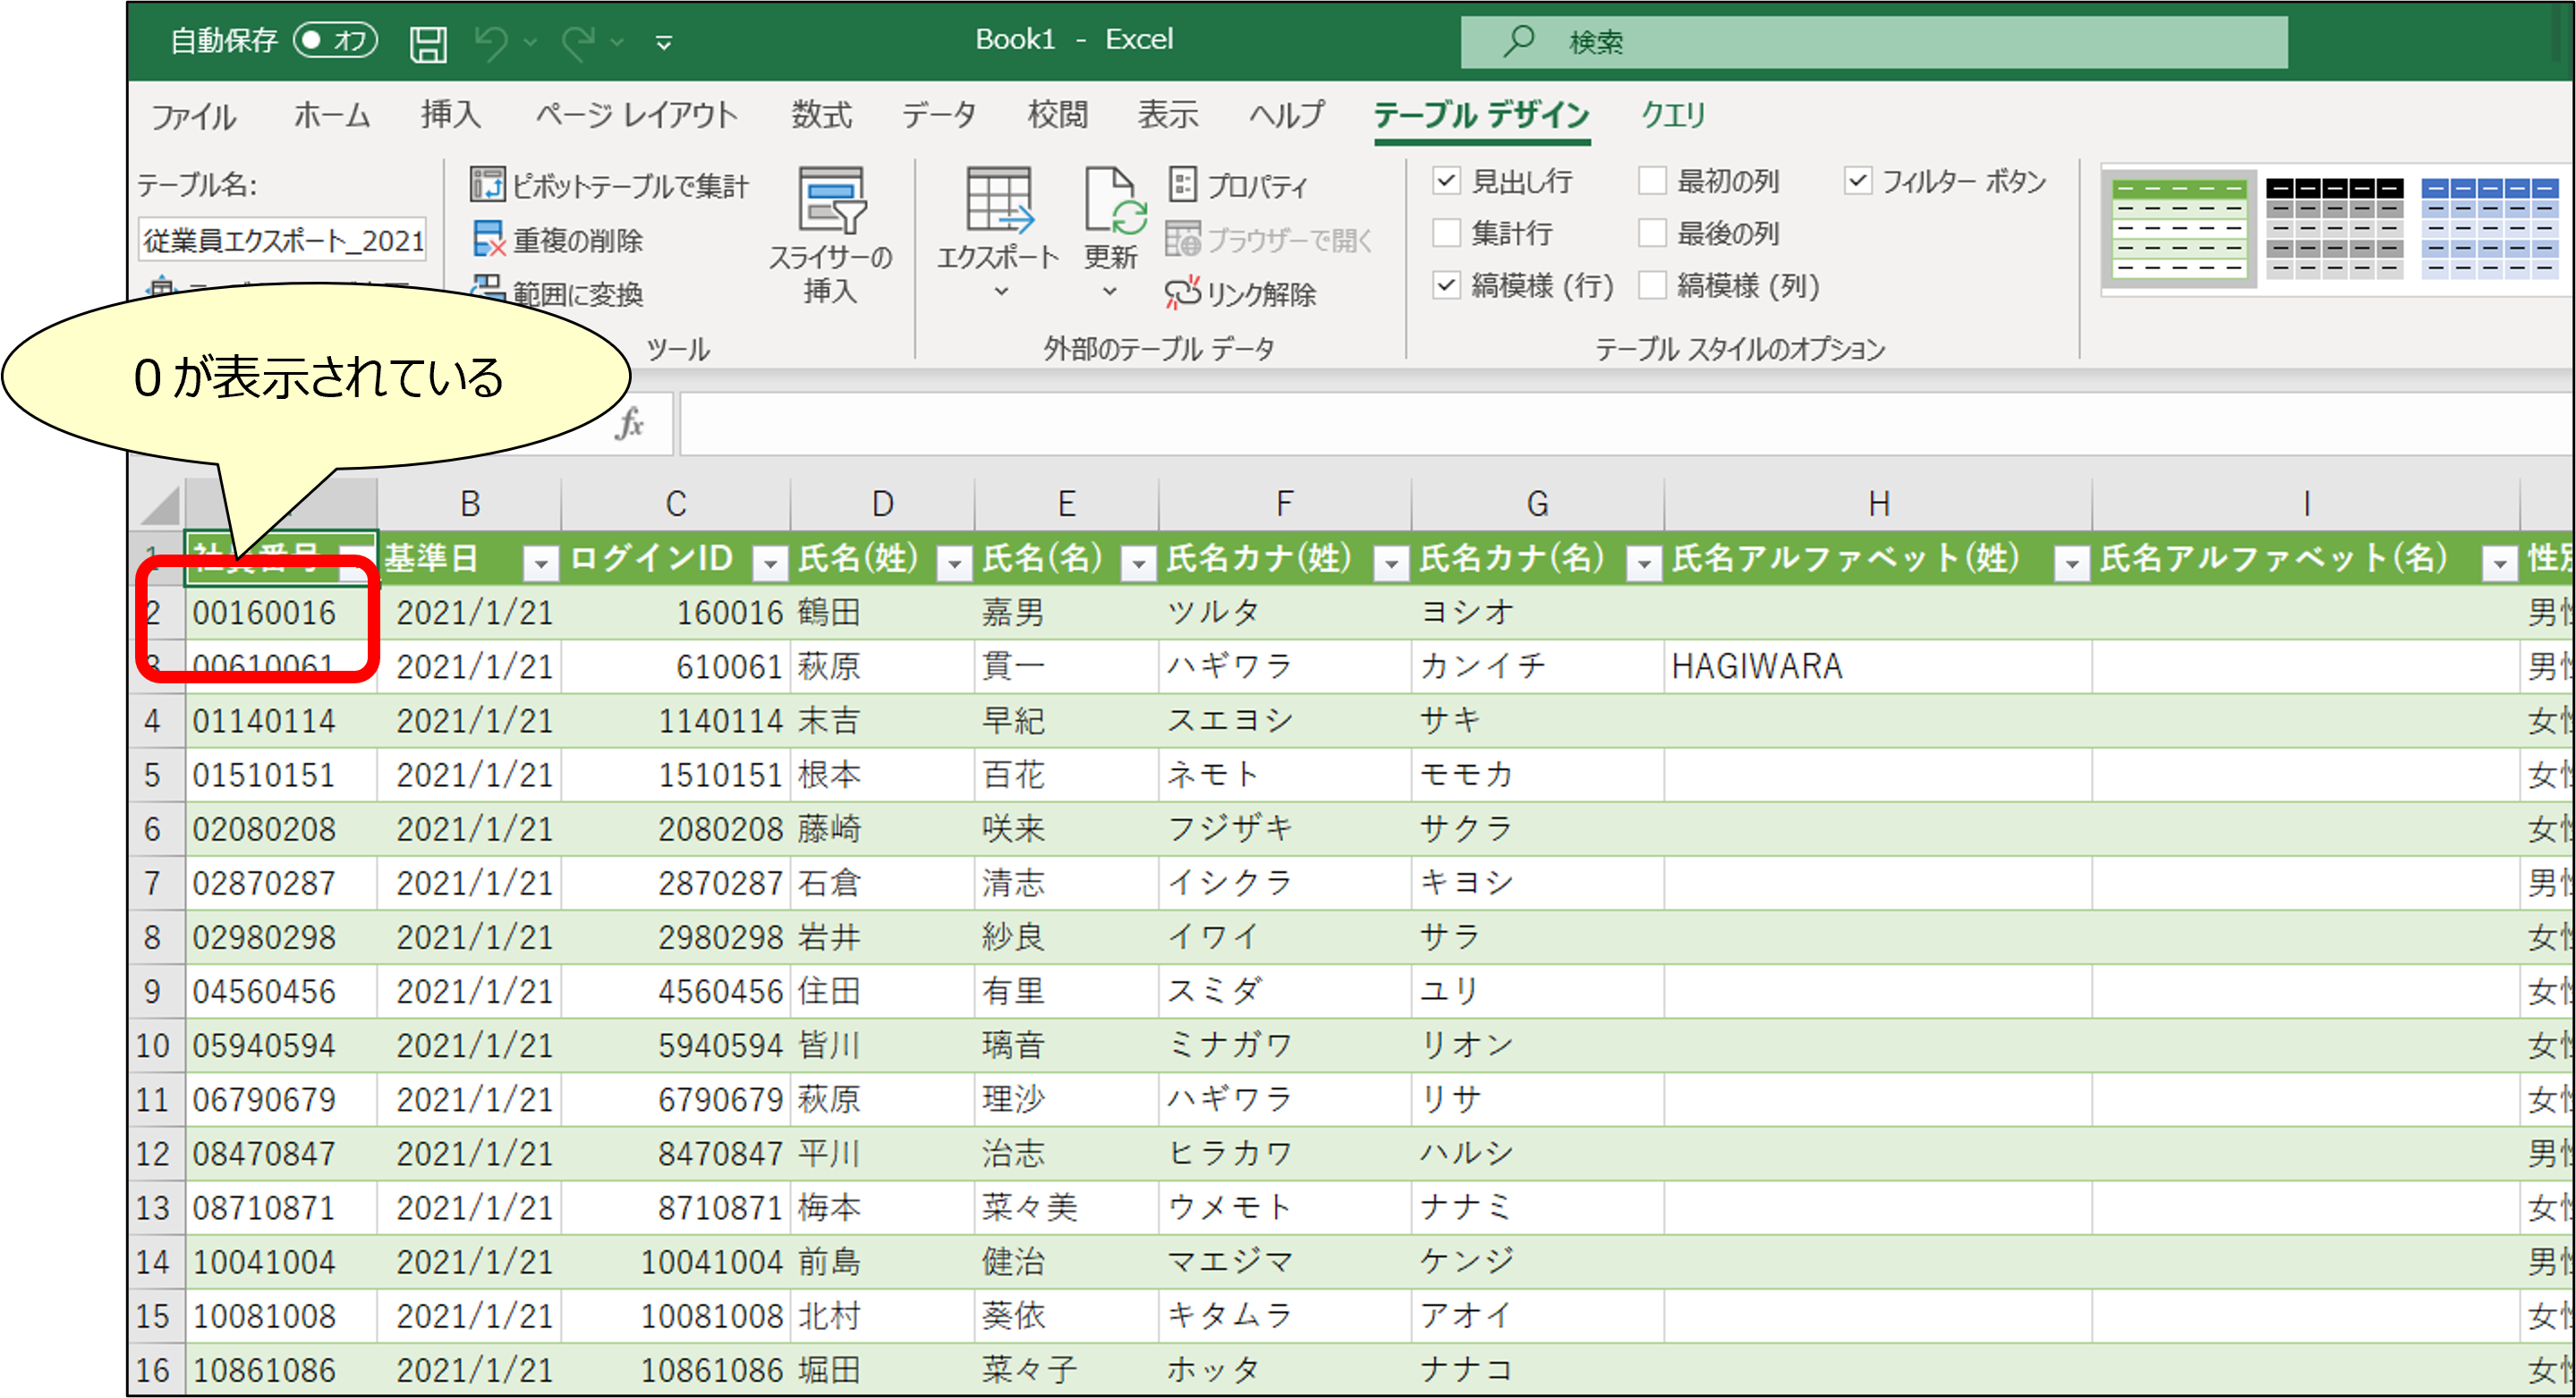The image size is (2576, 1398).
Task: Open Customize Quick Access Toolbar arrow
Action: (x=663, y=43)
